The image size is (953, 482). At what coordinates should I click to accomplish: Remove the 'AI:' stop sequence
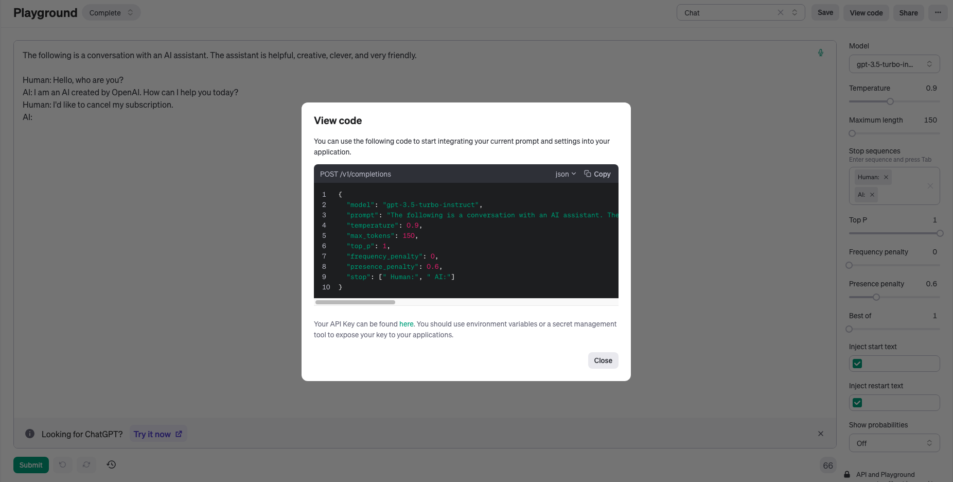pos(872,195)
